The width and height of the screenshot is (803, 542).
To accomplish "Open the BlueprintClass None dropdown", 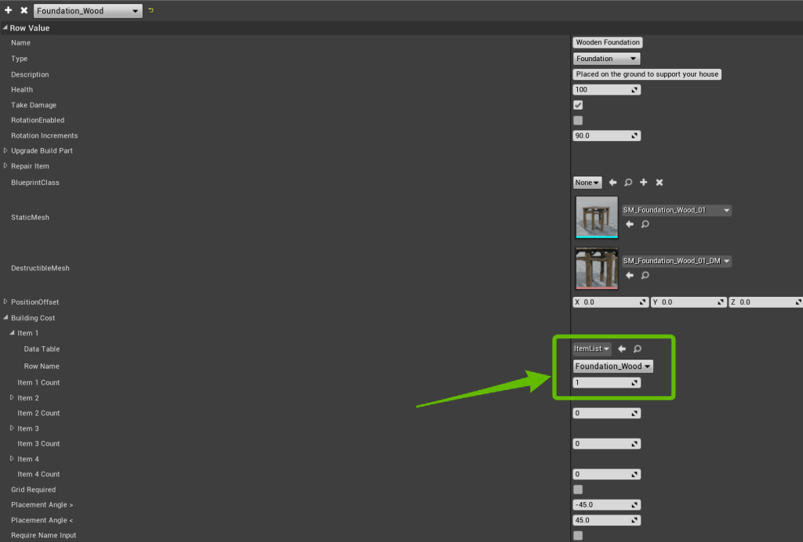I will pyautogui.click(x=587, y=182).
